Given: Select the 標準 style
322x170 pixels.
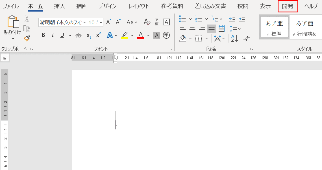Looking at the screenshot, I should [x=274, y=27].
